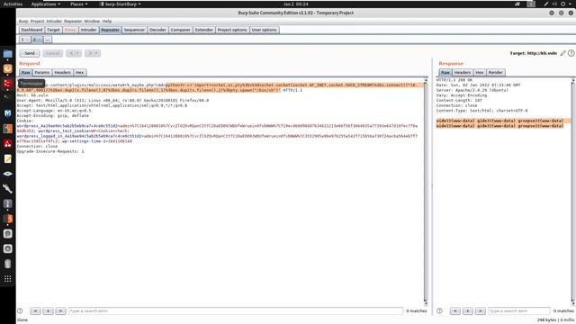The width and height of the screenshot is (576, 324).
Task: Open the power menu in top bar
Action: (x=565, y=4)
